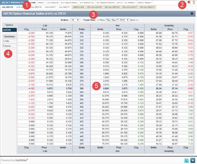Screen dimensions: 197x164
Task: Open the Strikes count dropdown
Action: [x=75, y=20]
